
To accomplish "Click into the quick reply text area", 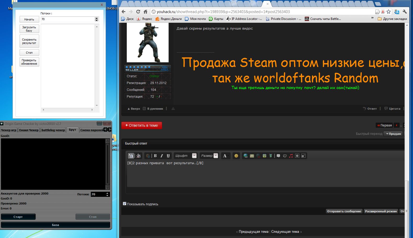I will pyautogui.click(x=266, y=174).
